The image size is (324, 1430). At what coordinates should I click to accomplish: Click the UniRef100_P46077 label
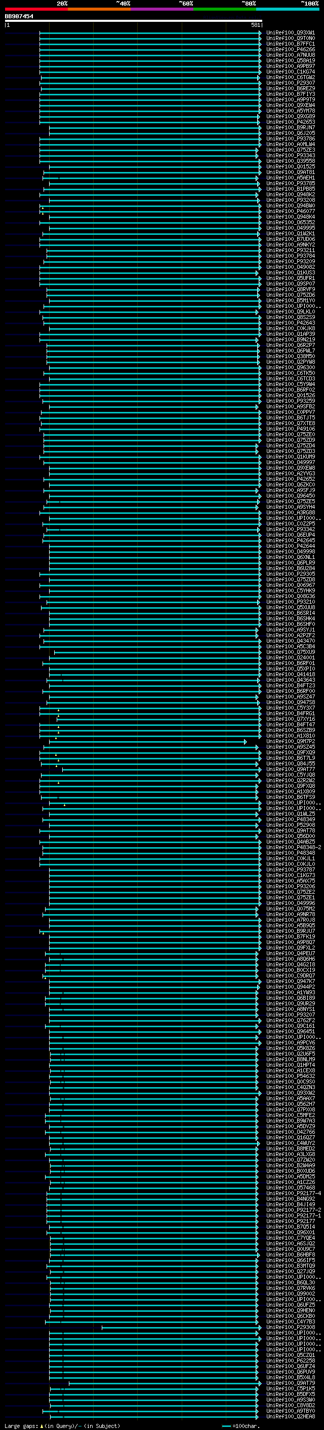click(x=291, y=212)
